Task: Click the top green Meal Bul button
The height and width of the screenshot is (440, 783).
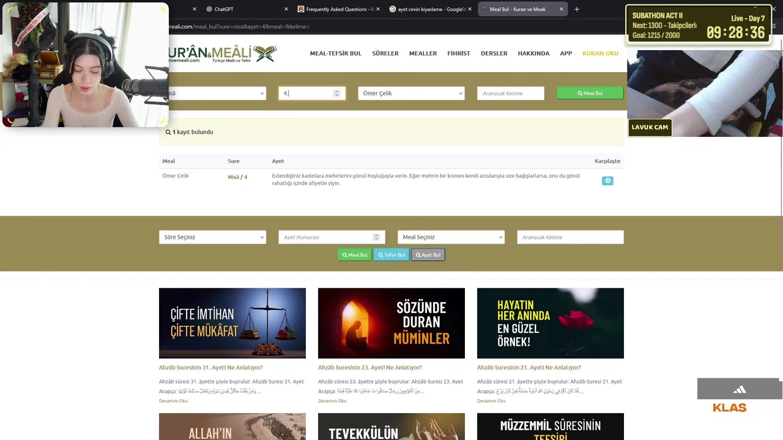Action: 590,94
